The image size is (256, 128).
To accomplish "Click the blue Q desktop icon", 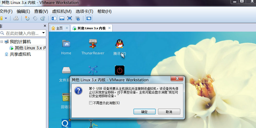I will (x=66, y=123).
